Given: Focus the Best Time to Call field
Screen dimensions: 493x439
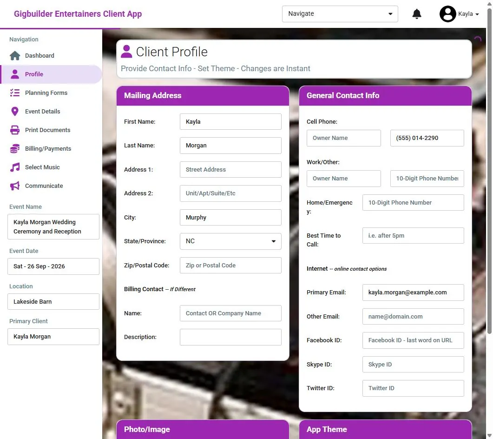Looking at the screenshot, I should coord(413,236).
